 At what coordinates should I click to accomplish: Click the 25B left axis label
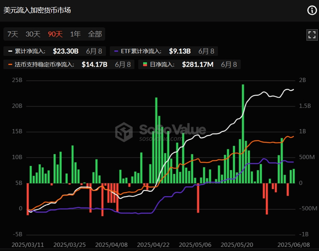17,80
